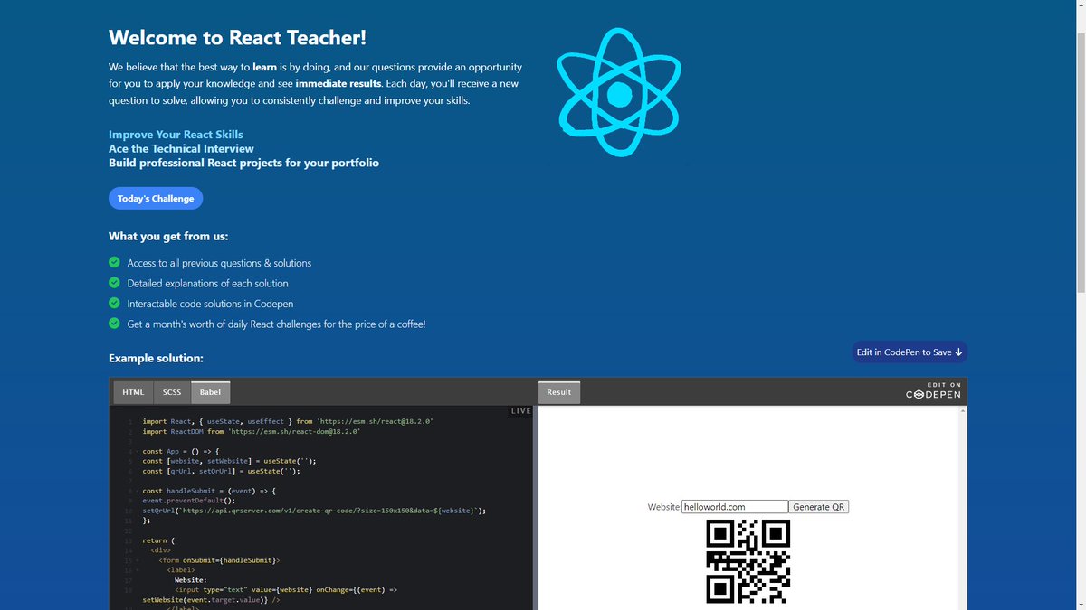Click the Generate QR button
This screenshot has height=610, width=1086.
click(818, 507)
